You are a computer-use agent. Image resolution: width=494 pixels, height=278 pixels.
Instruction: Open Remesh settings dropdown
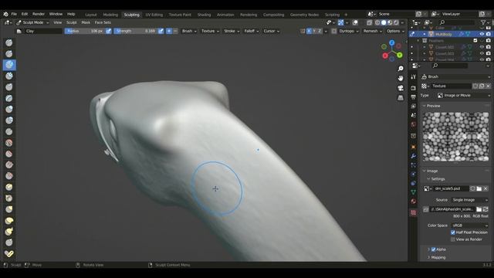coord(373,31)
